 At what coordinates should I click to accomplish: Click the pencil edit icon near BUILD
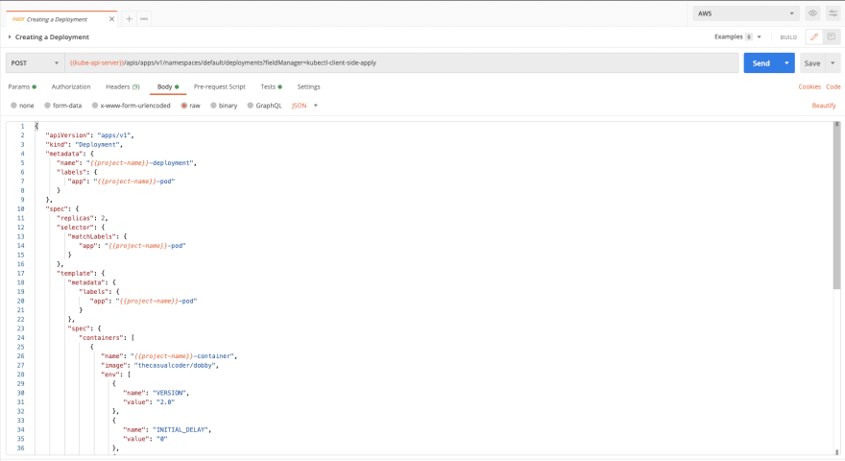coord(813,36)
